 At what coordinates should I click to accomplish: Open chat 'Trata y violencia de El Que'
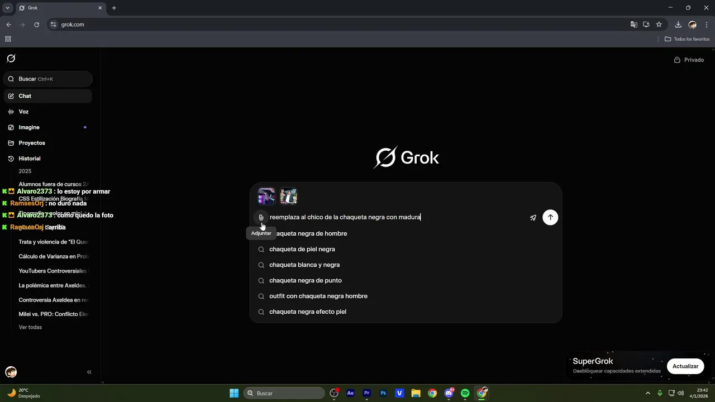pyautogui.click(x=54, y=242)
